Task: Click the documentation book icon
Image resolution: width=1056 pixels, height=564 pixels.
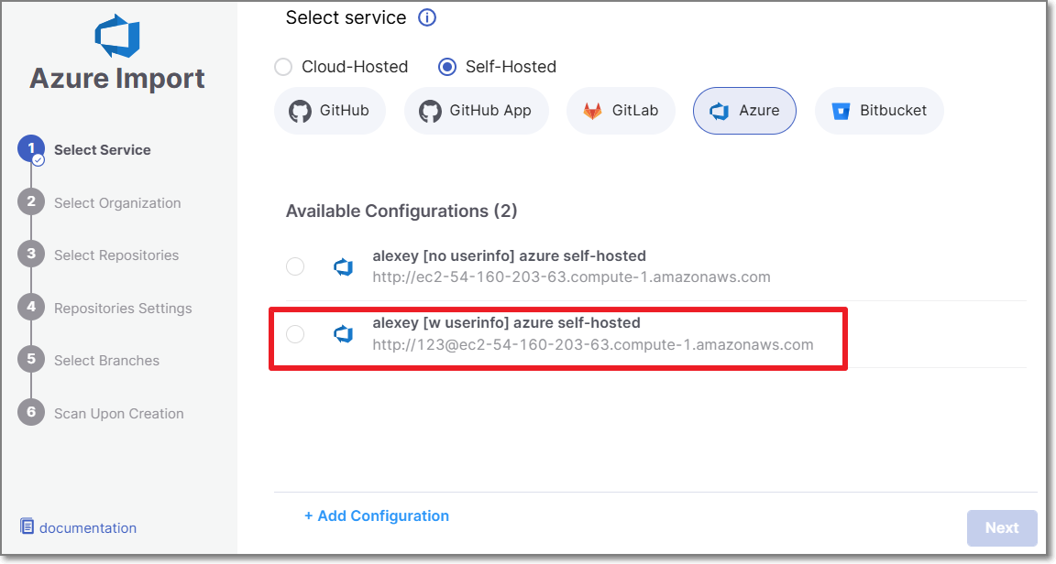Action: tap(27, 526)
